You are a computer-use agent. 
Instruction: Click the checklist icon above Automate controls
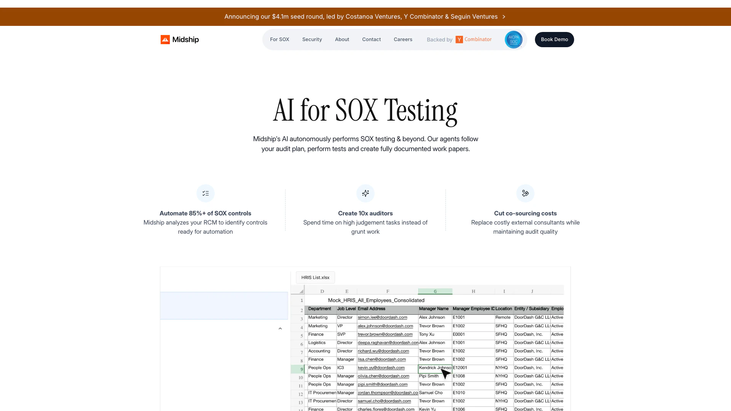(206, 194)
